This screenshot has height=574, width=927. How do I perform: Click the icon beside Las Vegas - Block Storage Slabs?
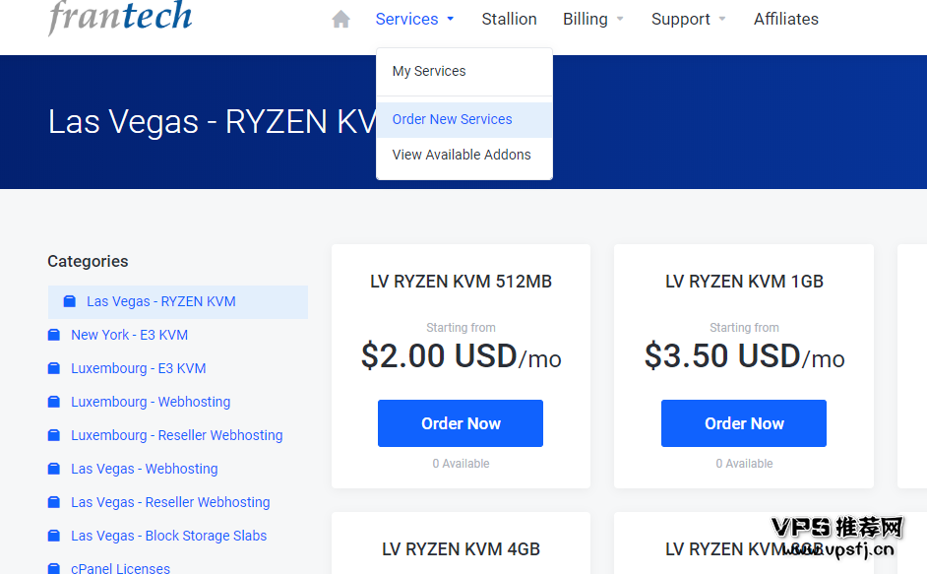pos(54,536)
